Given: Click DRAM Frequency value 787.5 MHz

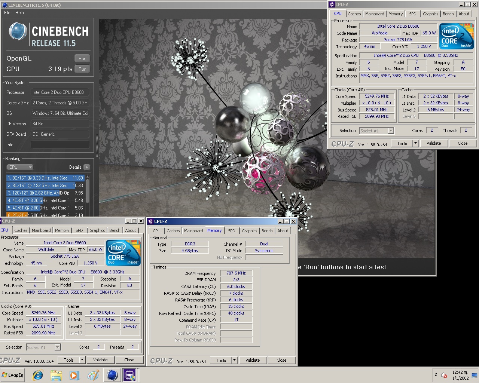Looking at the screenshot, I should click(x=236, y=273).
